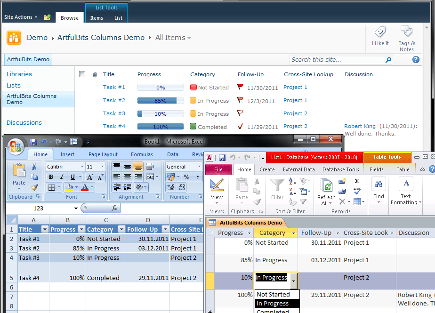The width and height of the screenshot is (435, 313).
Task: Click Access View icon
Action: tap(217, 185)
